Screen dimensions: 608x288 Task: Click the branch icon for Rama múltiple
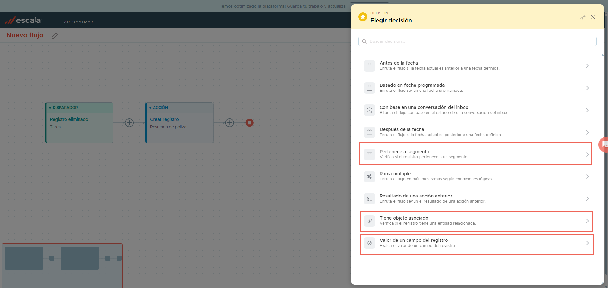coord(370,177)
